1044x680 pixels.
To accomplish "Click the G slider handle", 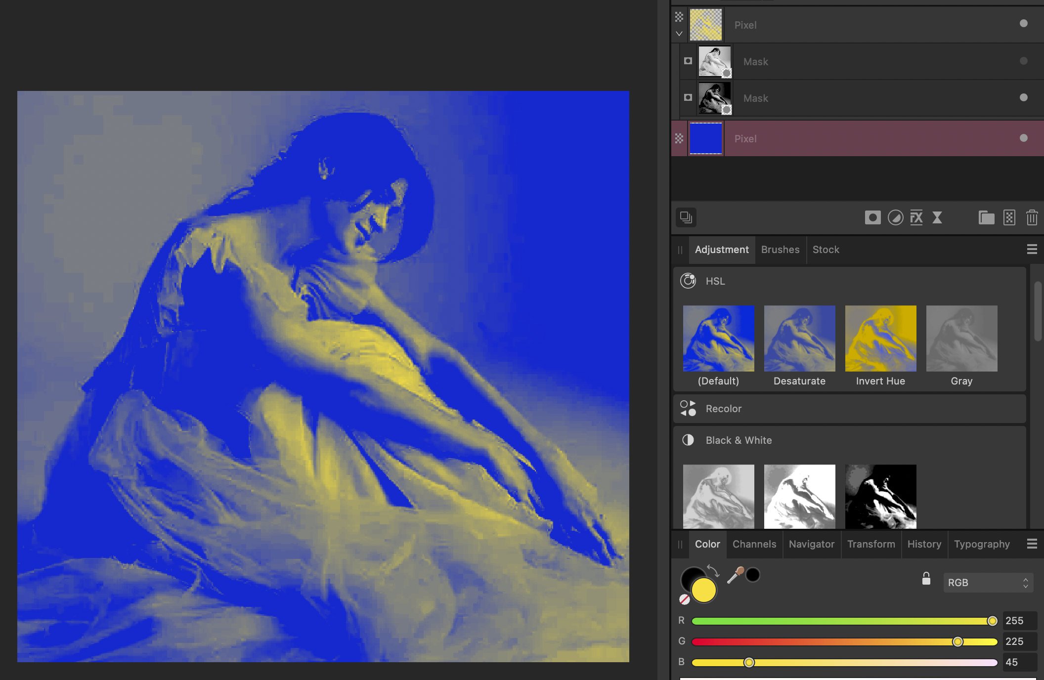I will coord(957,642).
